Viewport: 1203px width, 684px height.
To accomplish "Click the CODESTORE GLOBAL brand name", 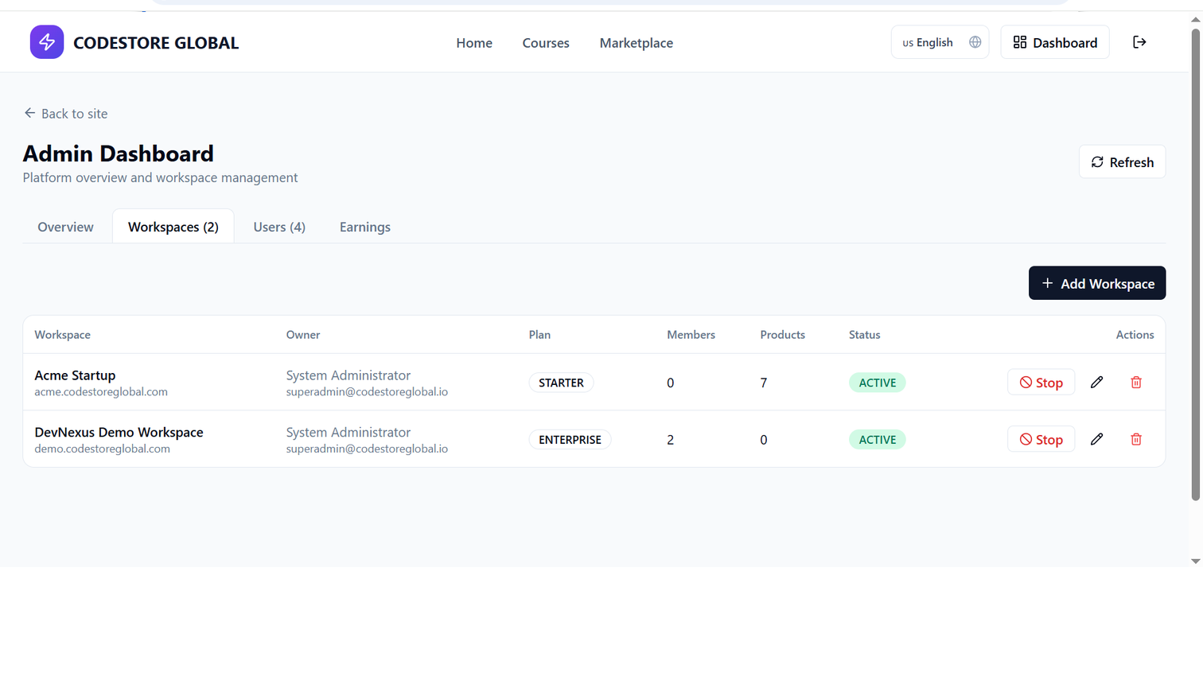I will (156, 43).
